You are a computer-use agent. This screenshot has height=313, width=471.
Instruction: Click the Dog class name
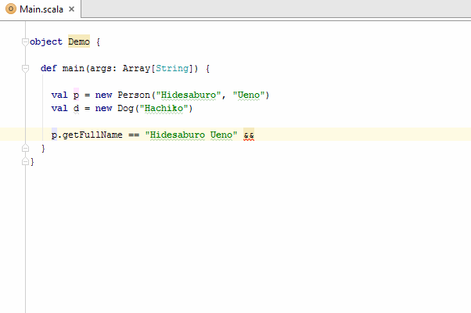[x=125, y=108]
